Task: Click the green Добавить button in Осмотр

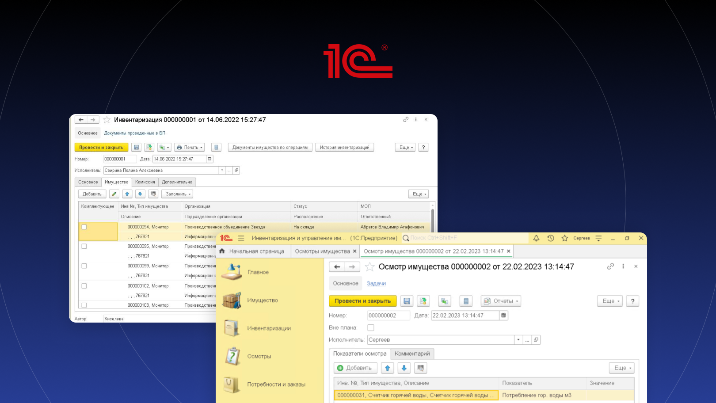Action: point(355,368)
